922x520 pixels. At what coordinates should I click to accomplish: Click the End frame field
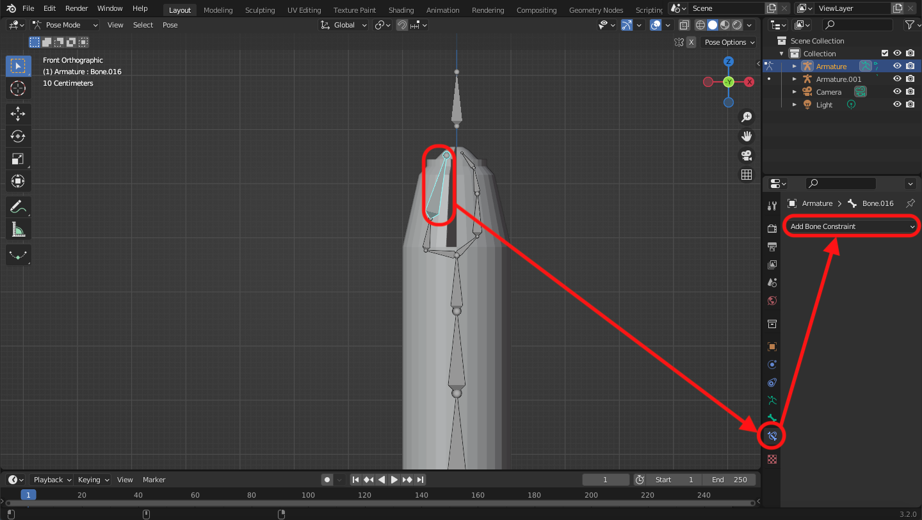click(729, 480)
